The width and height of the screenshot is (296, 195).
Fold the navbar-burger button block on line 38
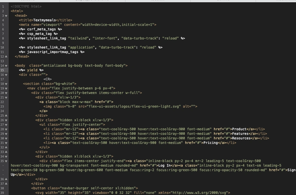(x=6, y=188)
